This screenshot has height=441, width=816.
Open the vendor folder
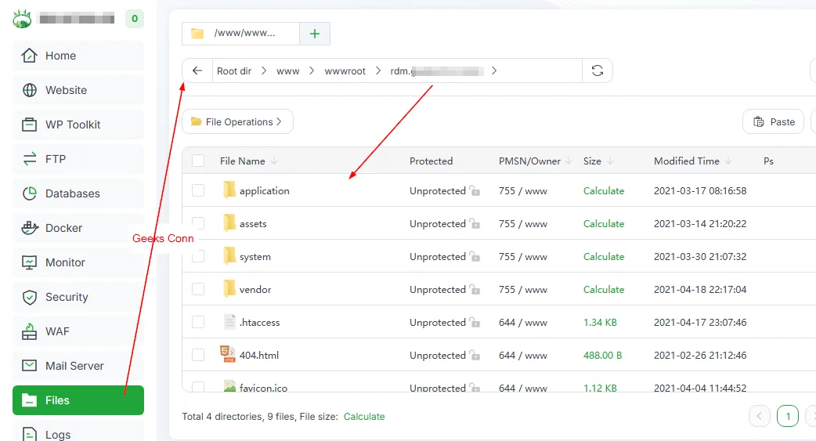pos(255,290)
